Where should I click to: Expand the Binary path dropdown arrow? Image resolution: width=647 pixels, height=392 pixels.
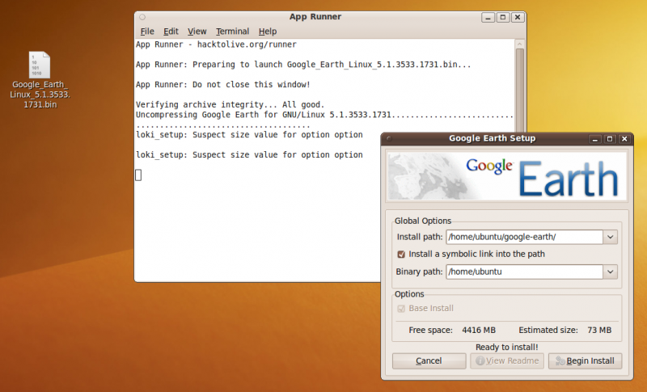click(611, 272)
